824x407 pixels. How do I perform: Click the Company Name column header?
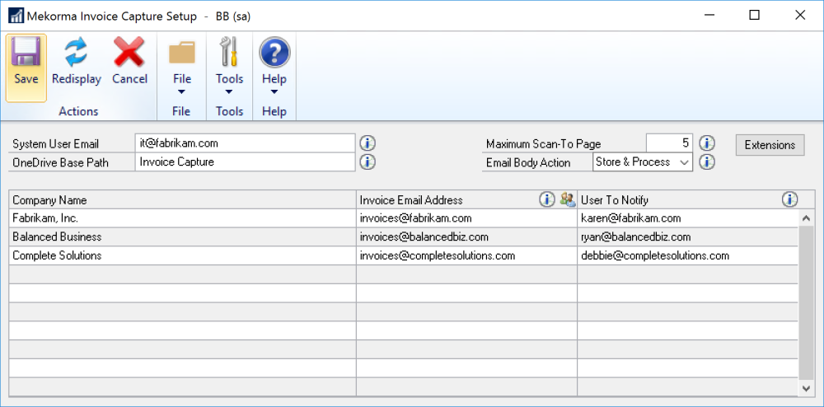(182, 199)
